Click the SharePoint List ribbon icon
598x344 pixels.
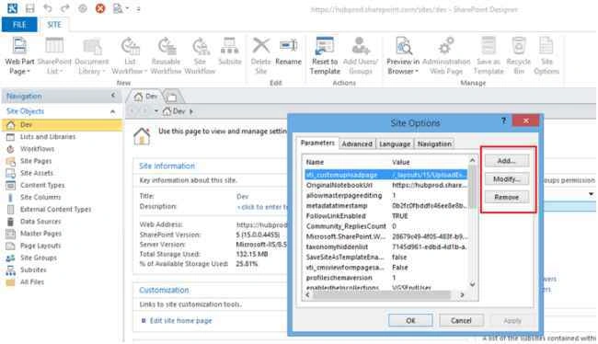[54, 46]
